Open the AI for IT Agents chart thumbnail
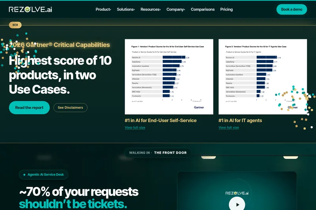 [263, 77]
